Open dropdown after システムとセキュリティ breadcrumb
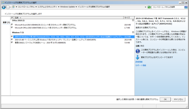The width and height of the screenshot is (189, 109). click(x=58, y=7)
